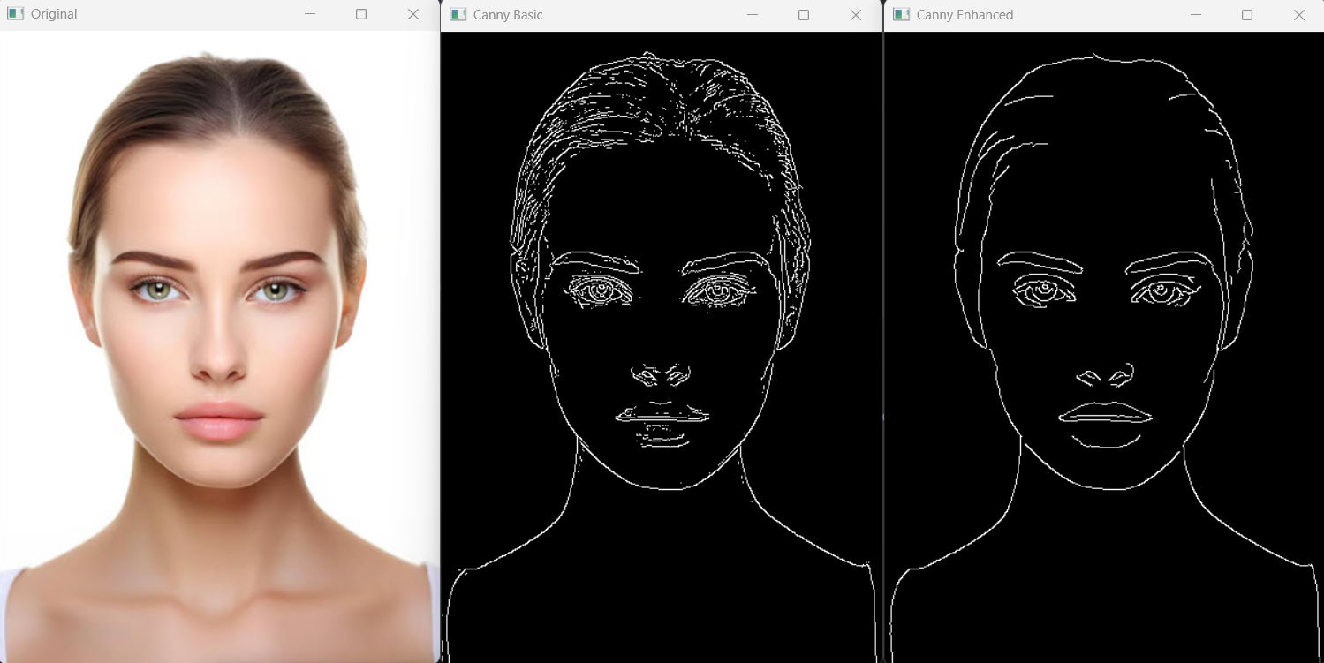Activate the Canny Enhanced title label
The image size is (1324, 663).
coord(965,15)
